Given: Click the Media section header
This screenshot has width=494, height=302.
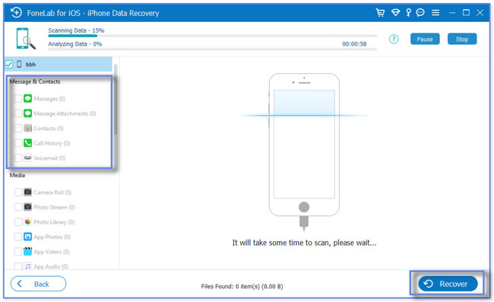Looking at the screenshot, I should (17, 175).
